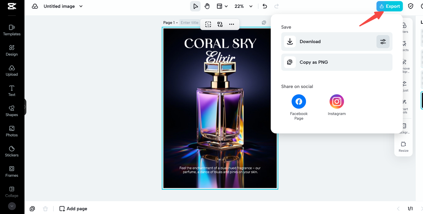Select the CORAL SKY heading on poster
The height and width of the screenshot is (214, 423).
click(220, 44)
